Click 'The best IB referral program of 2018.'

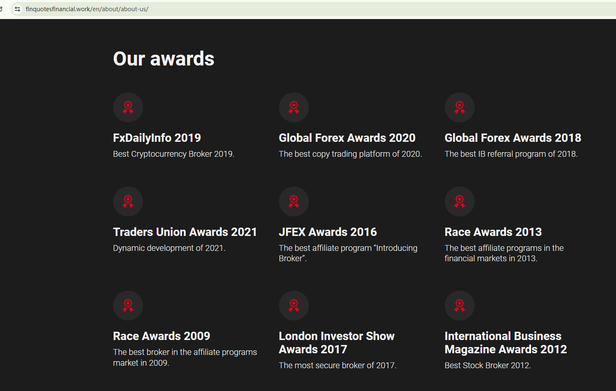pos(511,154)
